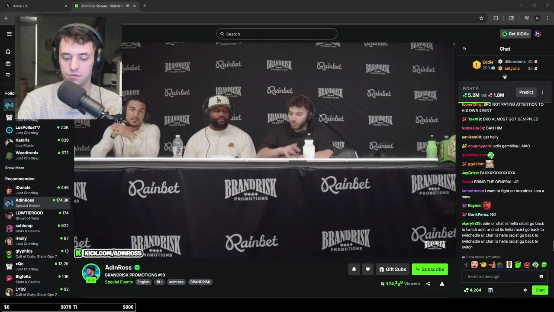Click the Chrome profile avatar

(537, 18)
